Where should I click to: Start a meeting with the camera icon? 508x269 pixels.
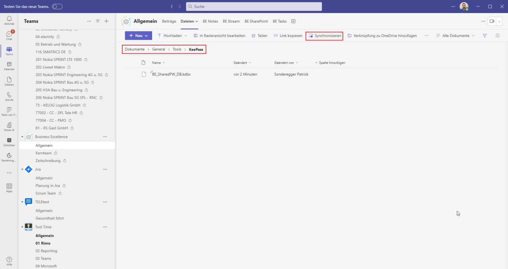[x=492, y=21]
